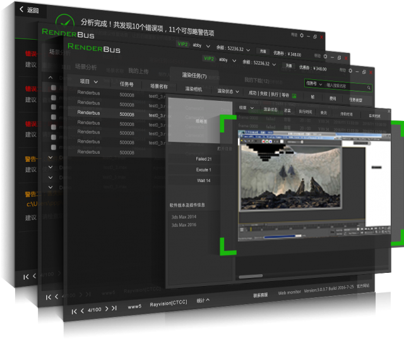Filter tasks by 失败 status
The width and height of the screenshot is (404, 339).
click(264, 94)
